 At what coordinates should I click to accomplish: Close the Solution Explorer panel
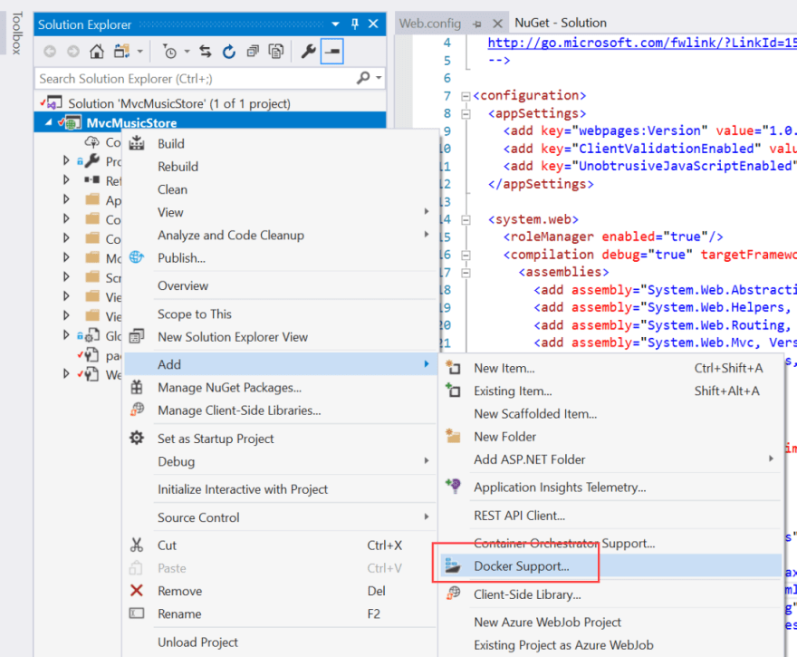coord(373,24)
